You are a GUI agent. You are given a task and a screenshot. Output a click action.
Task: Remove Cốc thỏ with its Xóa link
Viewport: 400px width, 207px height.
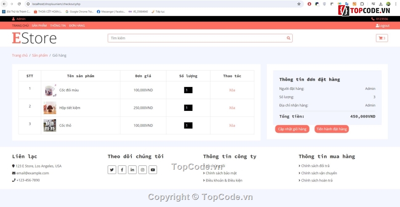click(x=232, y=126)
